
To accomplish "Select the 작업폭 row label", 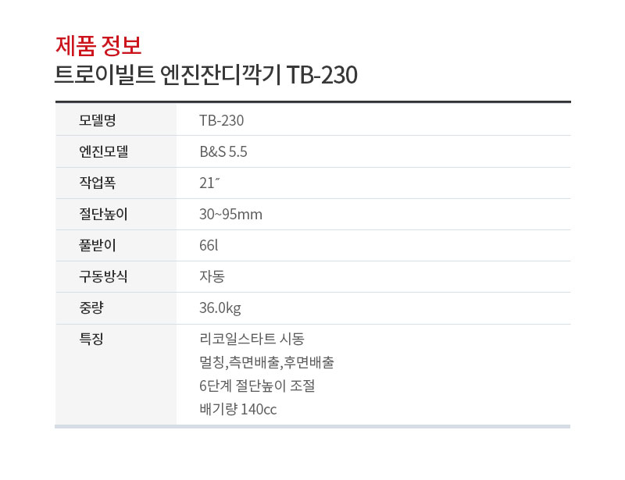I will [97, 183].
